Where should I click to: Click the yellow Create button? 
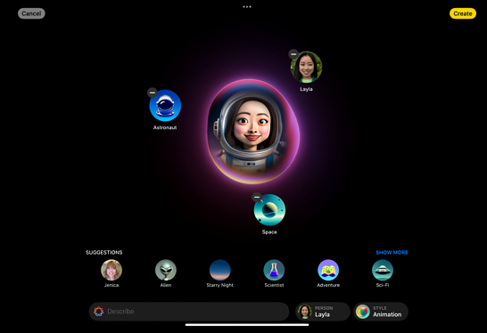click(x=462, y=13)
